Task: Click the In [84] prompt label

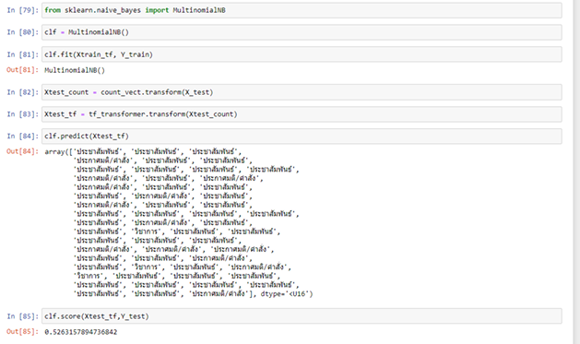Action: pos(22,136)
